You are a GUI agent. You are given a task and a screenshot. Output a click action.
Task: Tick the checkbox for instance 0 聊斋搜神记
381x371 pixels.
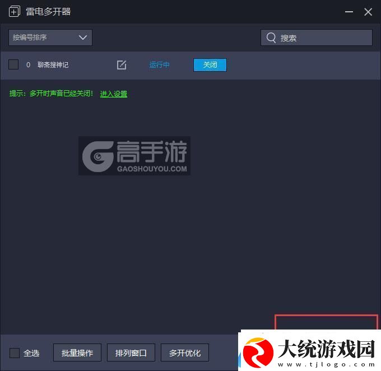click(x=13, y=64)
